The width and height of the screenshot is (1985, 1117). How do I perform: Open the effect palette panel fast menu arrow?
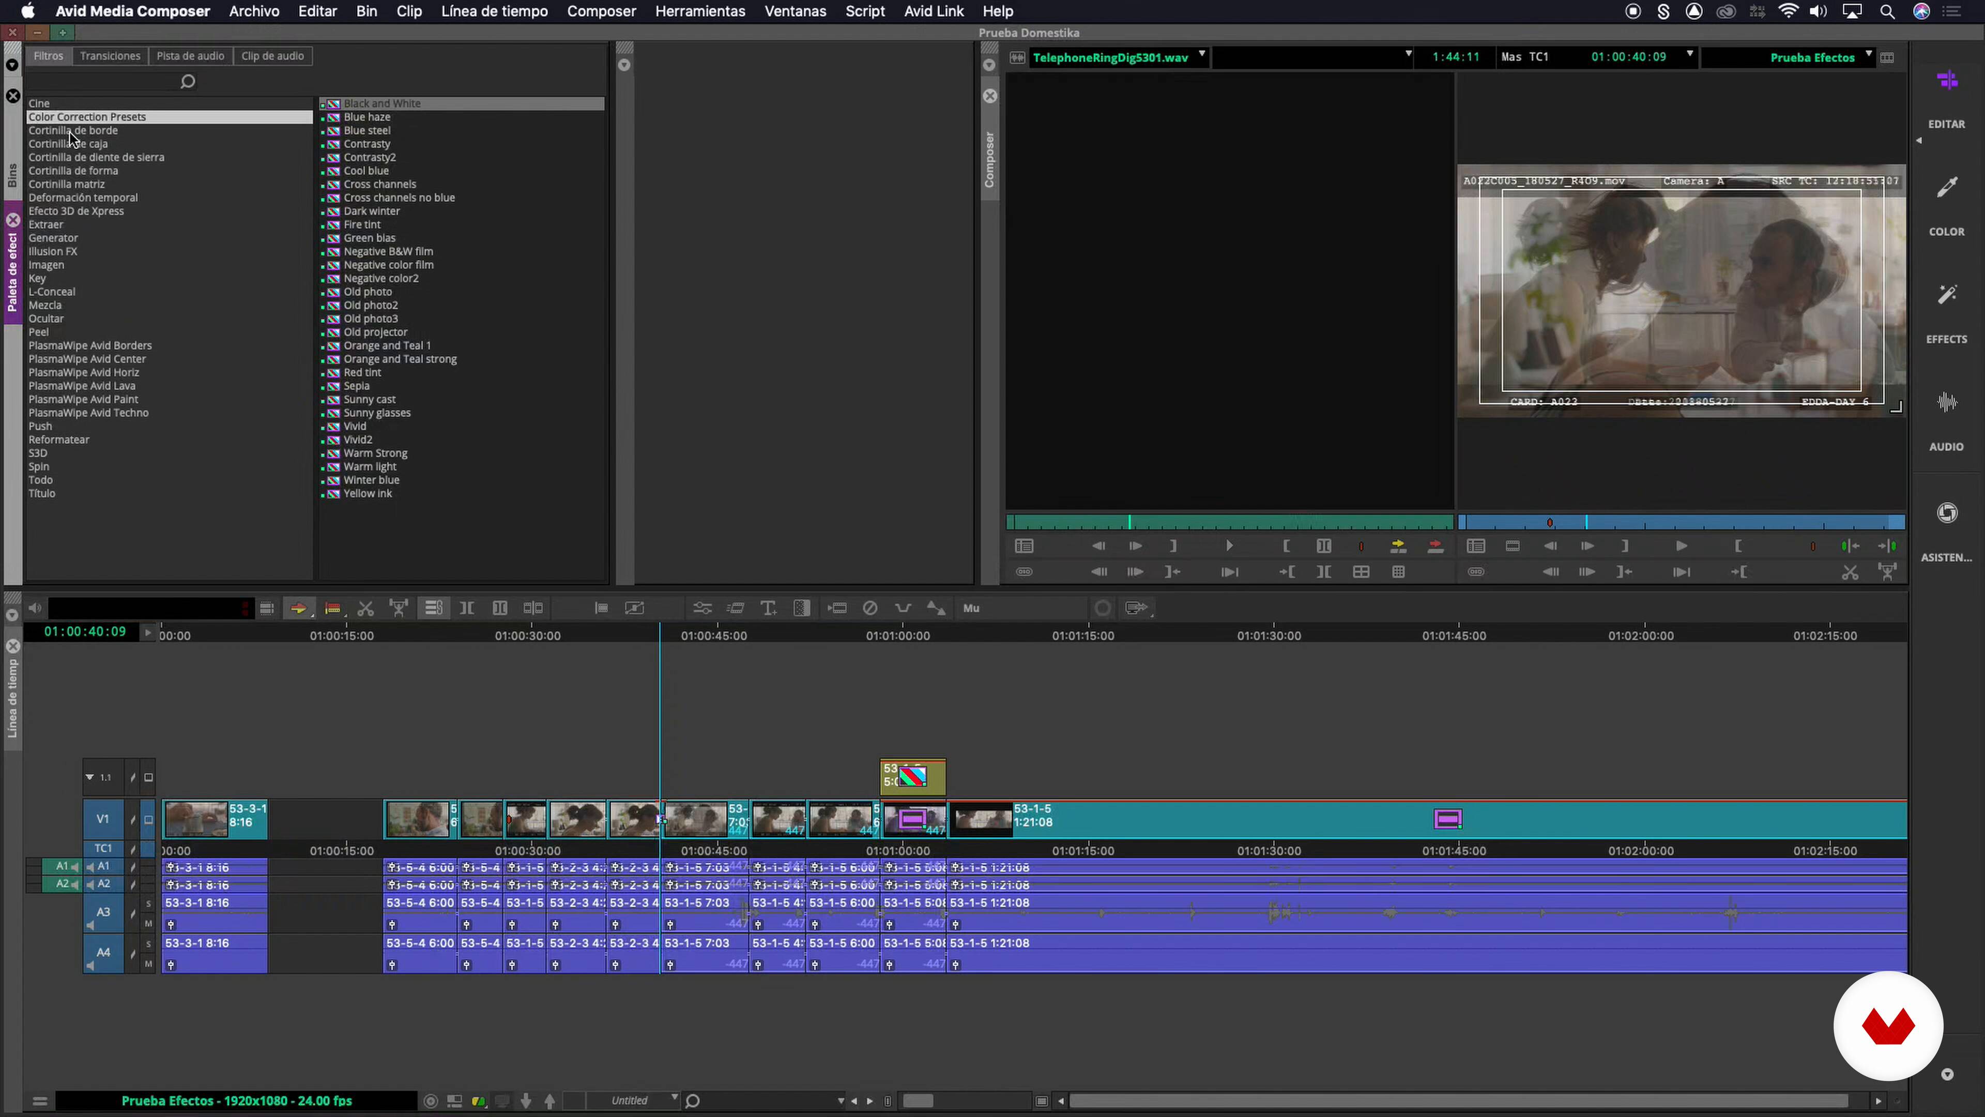pyautogui.click(x=12, y=65)
